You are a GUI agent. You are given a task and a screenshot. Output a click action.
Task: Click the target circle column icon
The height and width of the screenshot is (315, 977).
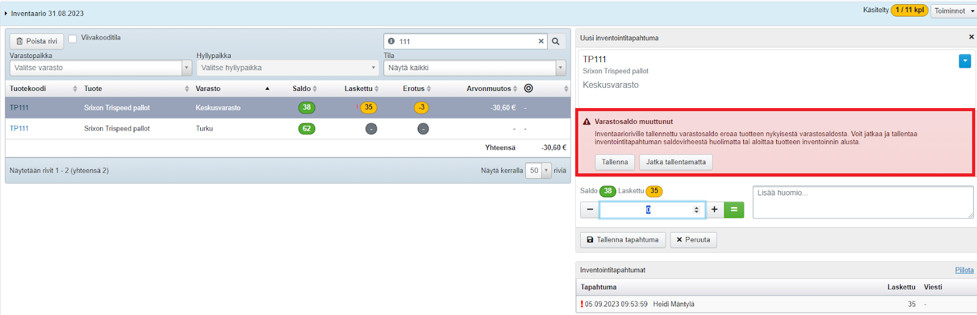529,89
